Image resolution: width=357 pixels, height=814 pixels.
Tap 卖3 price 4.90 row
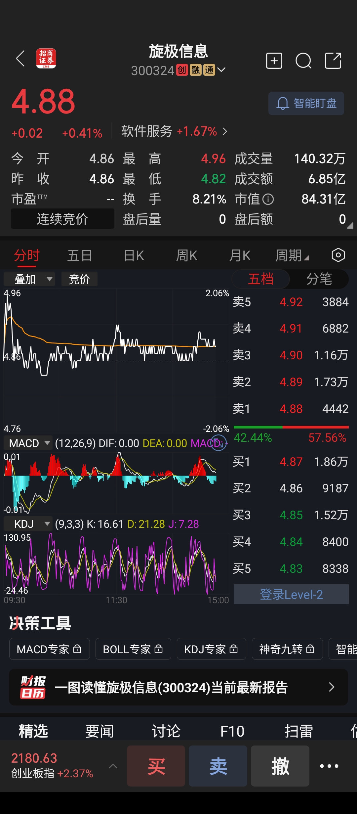291,355
